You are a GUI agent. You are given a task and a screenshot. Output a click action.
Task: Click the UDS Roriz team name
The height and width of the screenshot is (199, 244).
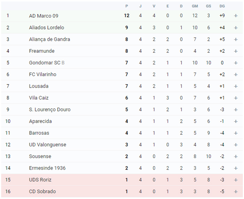[40, 180]
